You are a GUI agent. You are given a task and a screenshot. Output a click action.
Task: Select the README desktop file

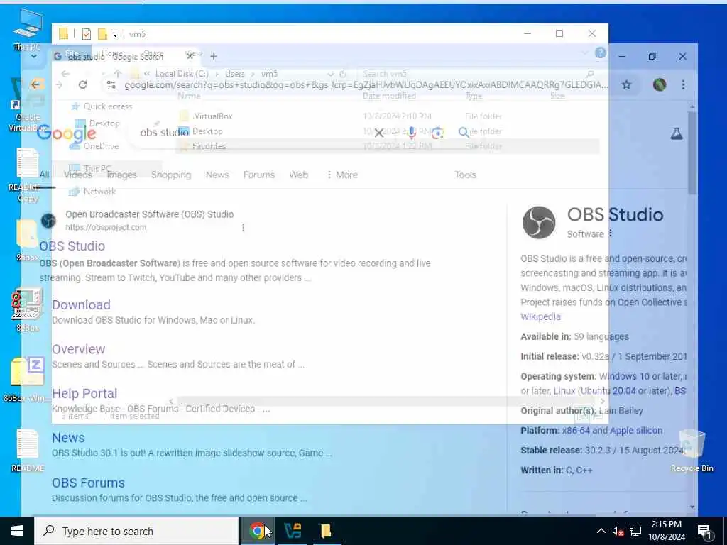tap(28, 451)
